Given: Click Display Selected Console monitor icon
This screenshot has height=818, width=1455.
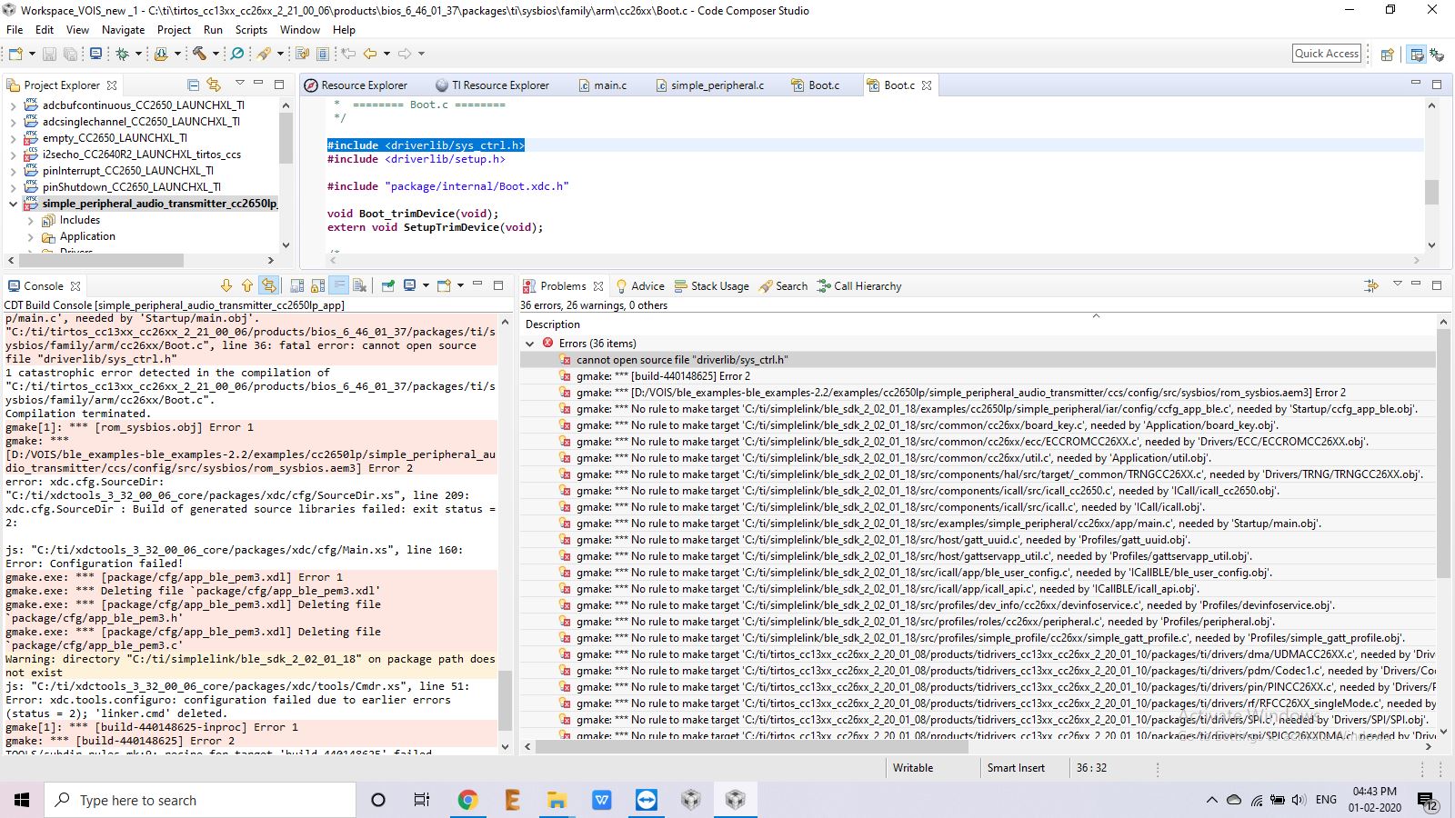Looking at the screenshot, I should point(410,285).
